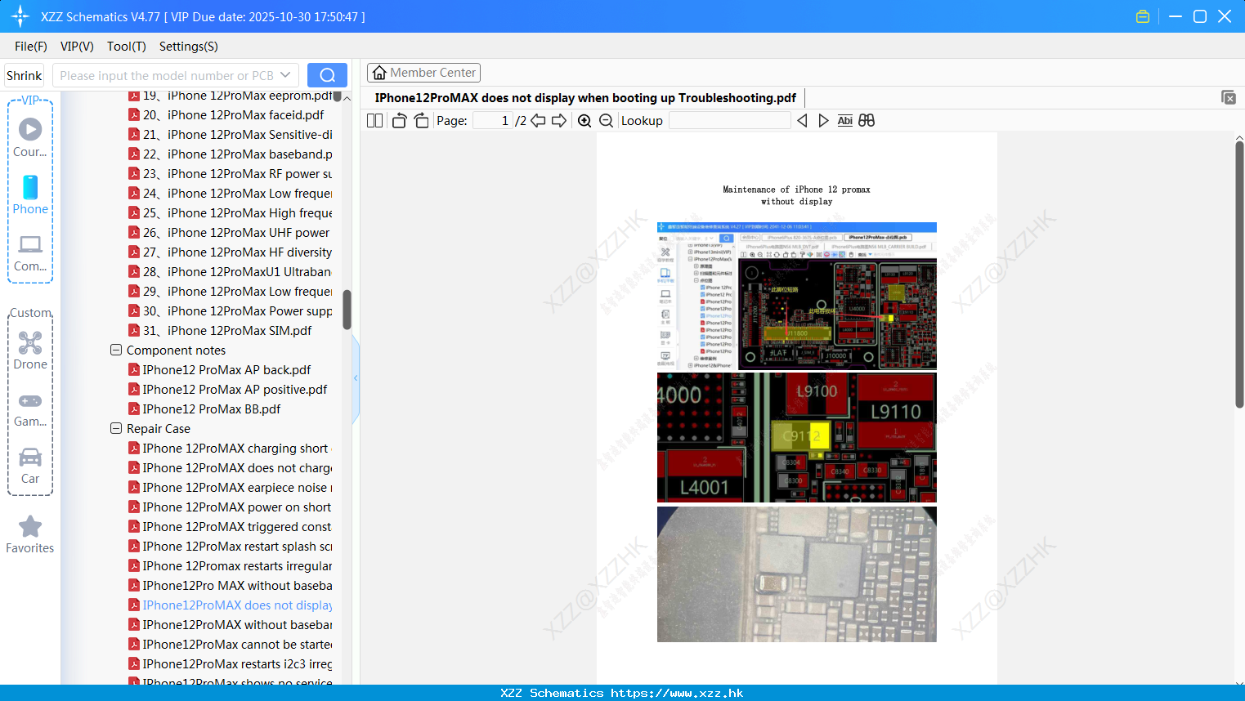Viewport: 1245px width, 701px height.
Task: Rotate page clockwise icon
Action: [x=421, y=120]
